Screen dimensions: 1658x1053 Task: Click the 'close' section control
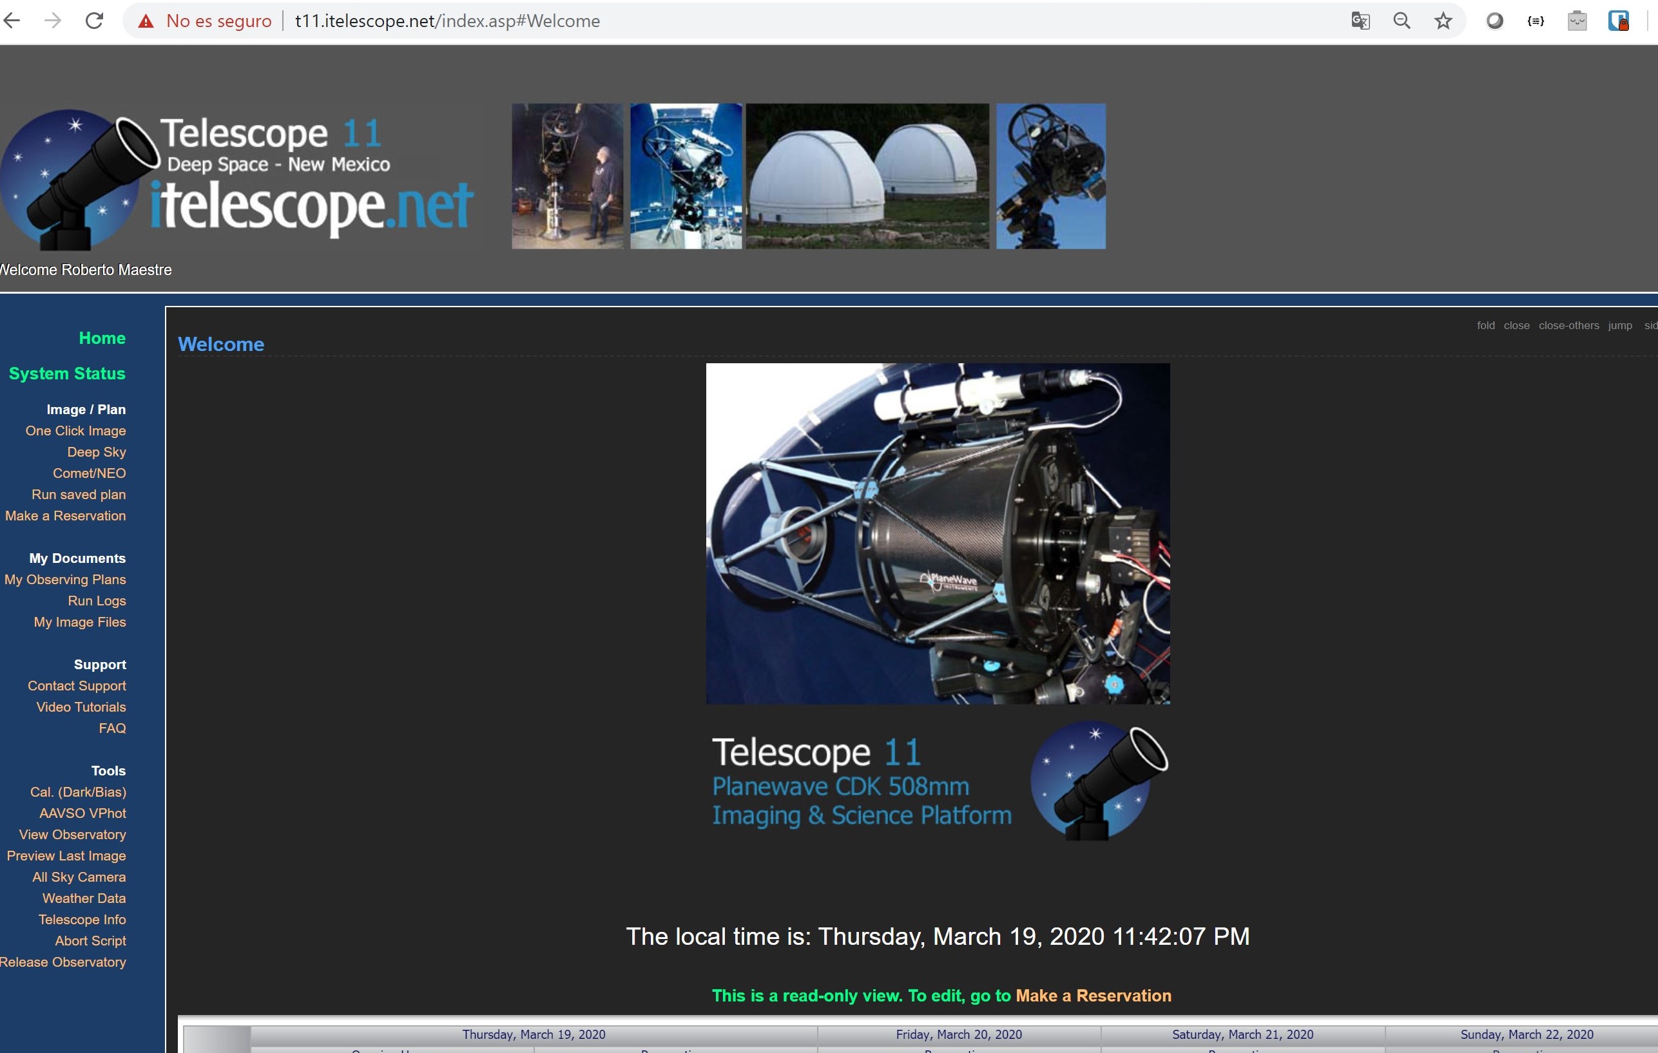[x=1517, y=325]
